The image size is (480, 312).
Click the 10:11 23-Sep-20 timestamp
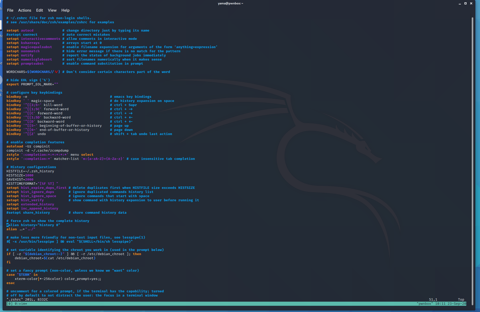(x=450, y=304)
